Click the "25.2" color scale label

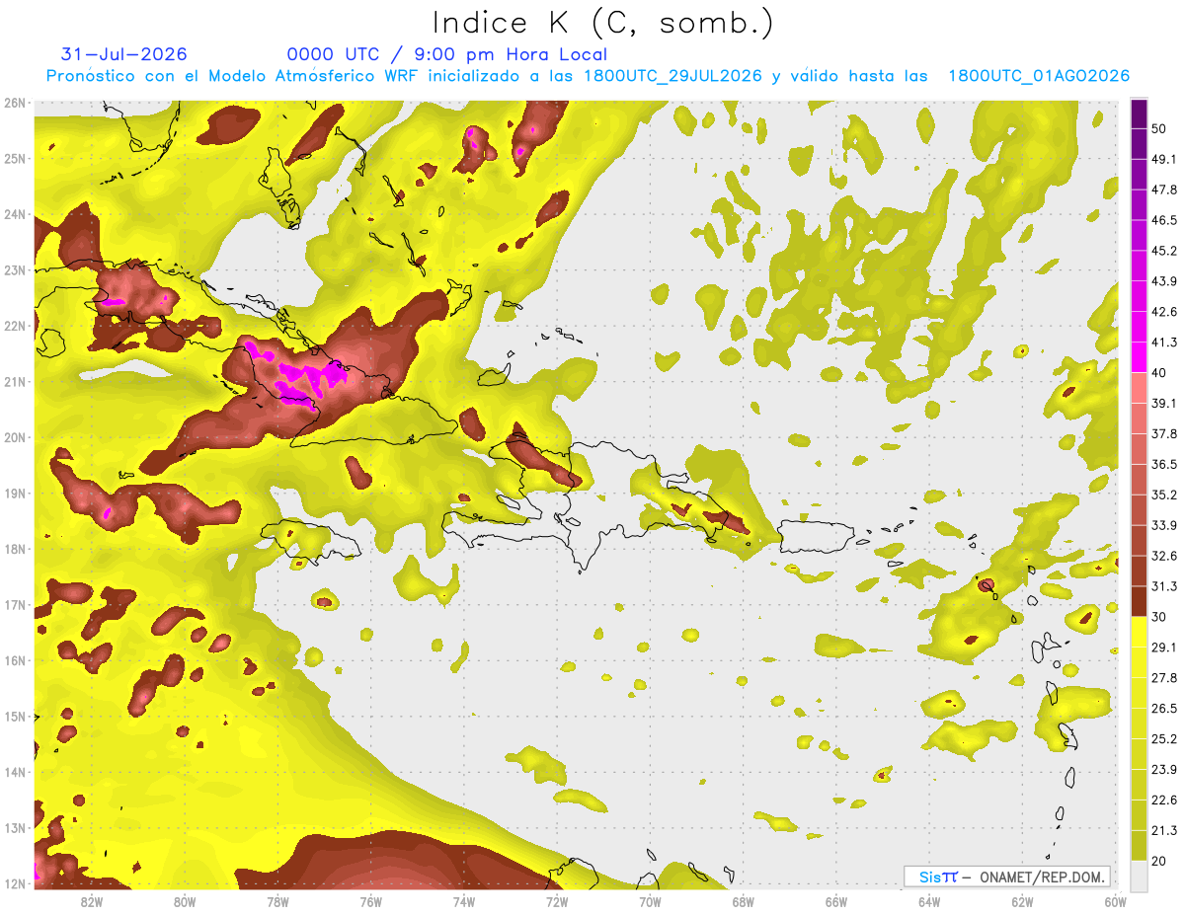1164,738
